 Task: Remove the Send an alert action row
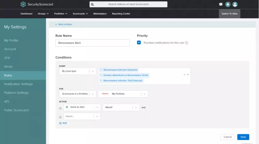click(x=60, y=108)
